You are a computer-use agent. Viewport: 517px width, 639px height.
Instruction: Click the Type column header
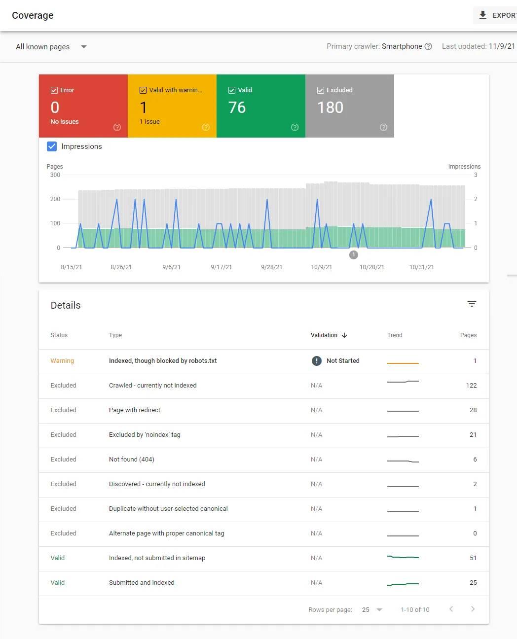point(115,335)
